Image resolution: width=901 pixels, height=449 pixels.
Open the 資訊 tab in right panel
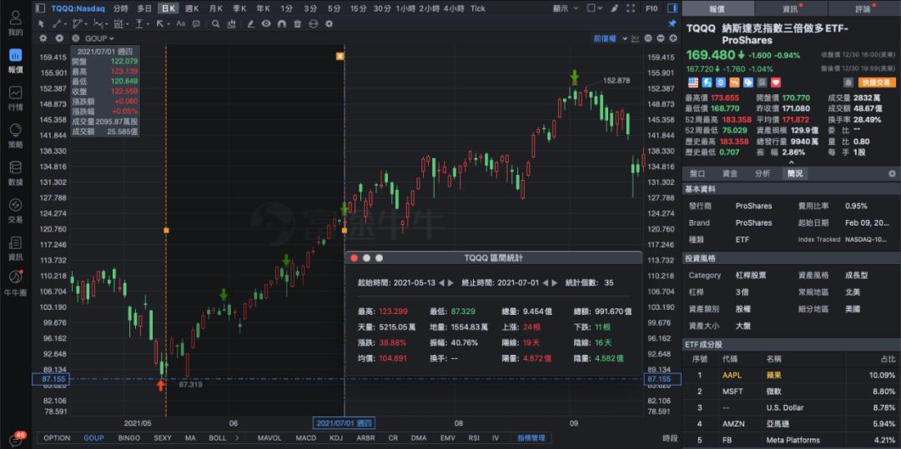click(791, 8)
